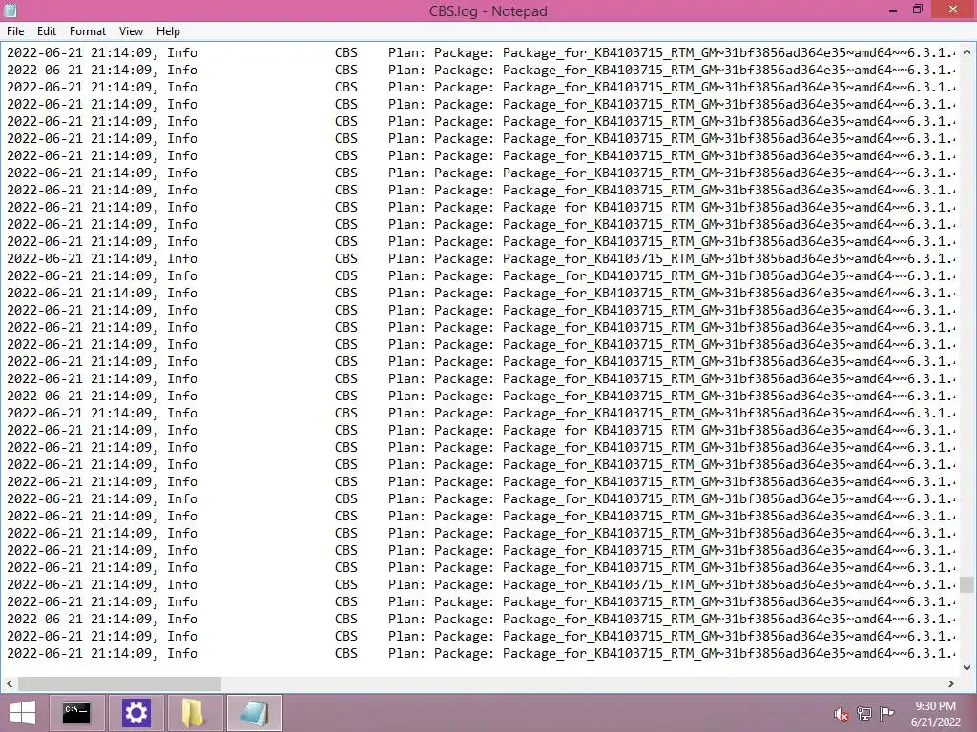This screenshot has height=732, width=977.
Task: Switch to Command Prompt in taskbar
Action: [76, 713]
